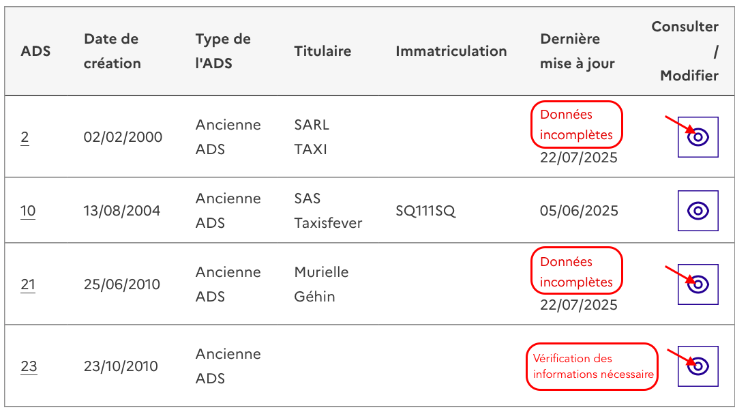Click the eye icon on the ADS 23 row
Viewport: 735px width, 412px height.
698,366
